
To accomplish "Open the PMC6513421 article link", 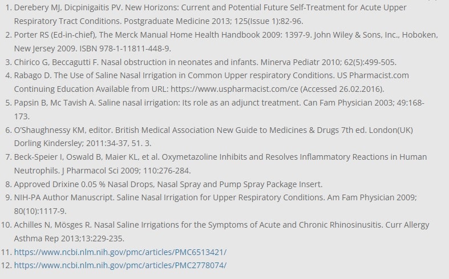I will pos(120,252).
